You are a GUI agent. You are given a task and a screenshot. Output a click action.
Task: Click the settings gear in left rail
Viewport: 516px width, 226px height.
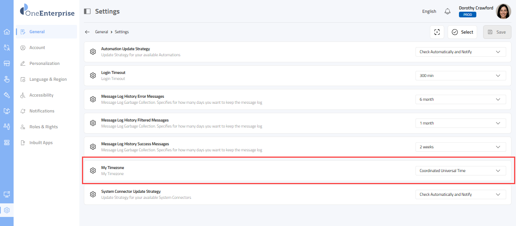pos(6,210)
